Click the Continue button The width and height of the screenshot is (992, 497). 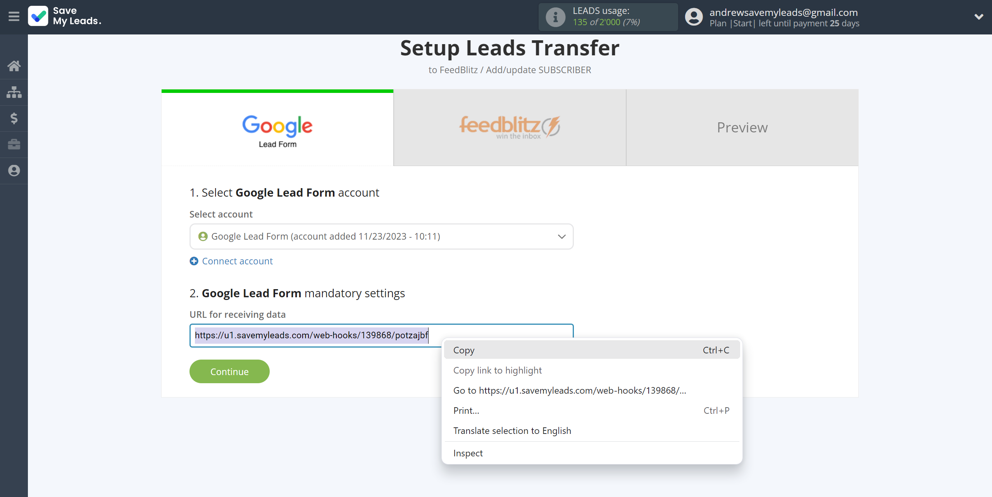[230, 371]
